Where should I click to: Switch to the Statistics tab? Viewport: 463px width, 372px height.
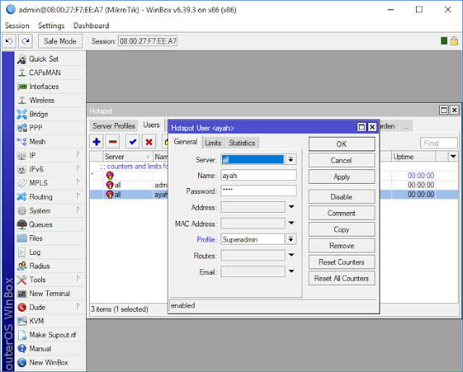coord(242,143)
